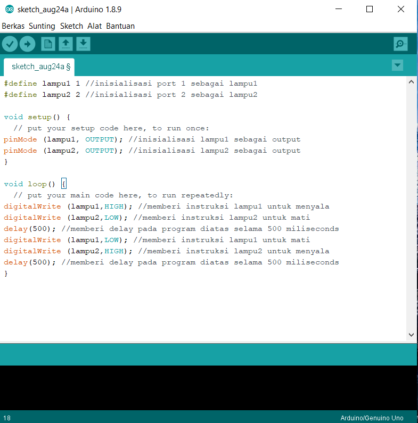Click comment 'memberi instruksi lampu2 untuk menyala'

coord(234,252)
